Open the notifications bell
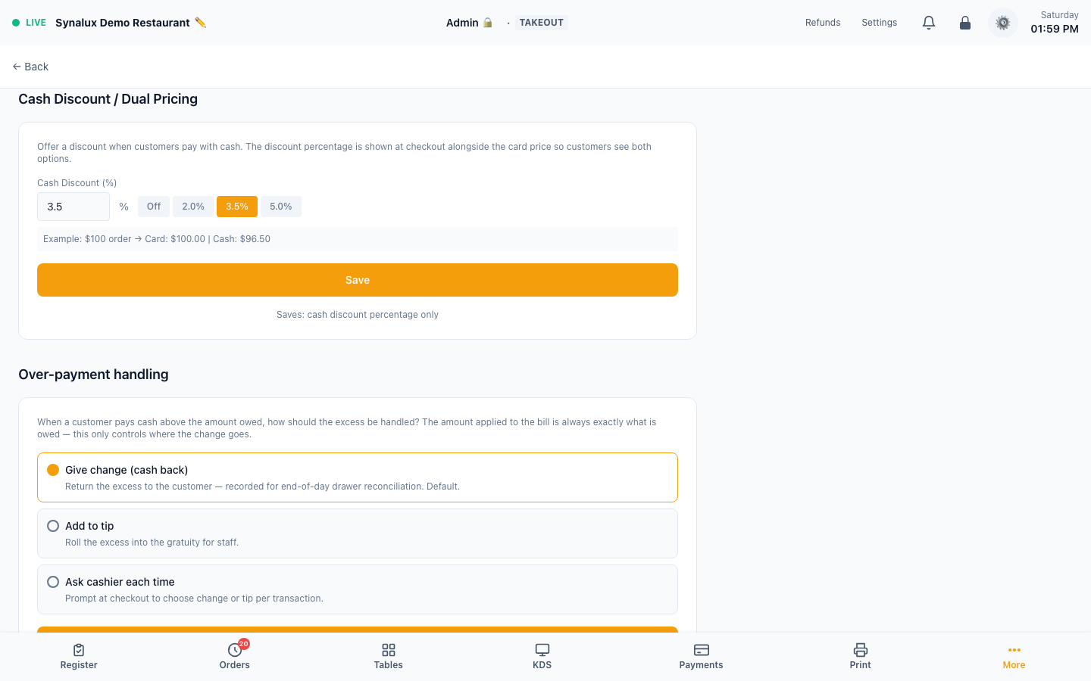This screenshot has width=1091, height=681. coord(929,23)
